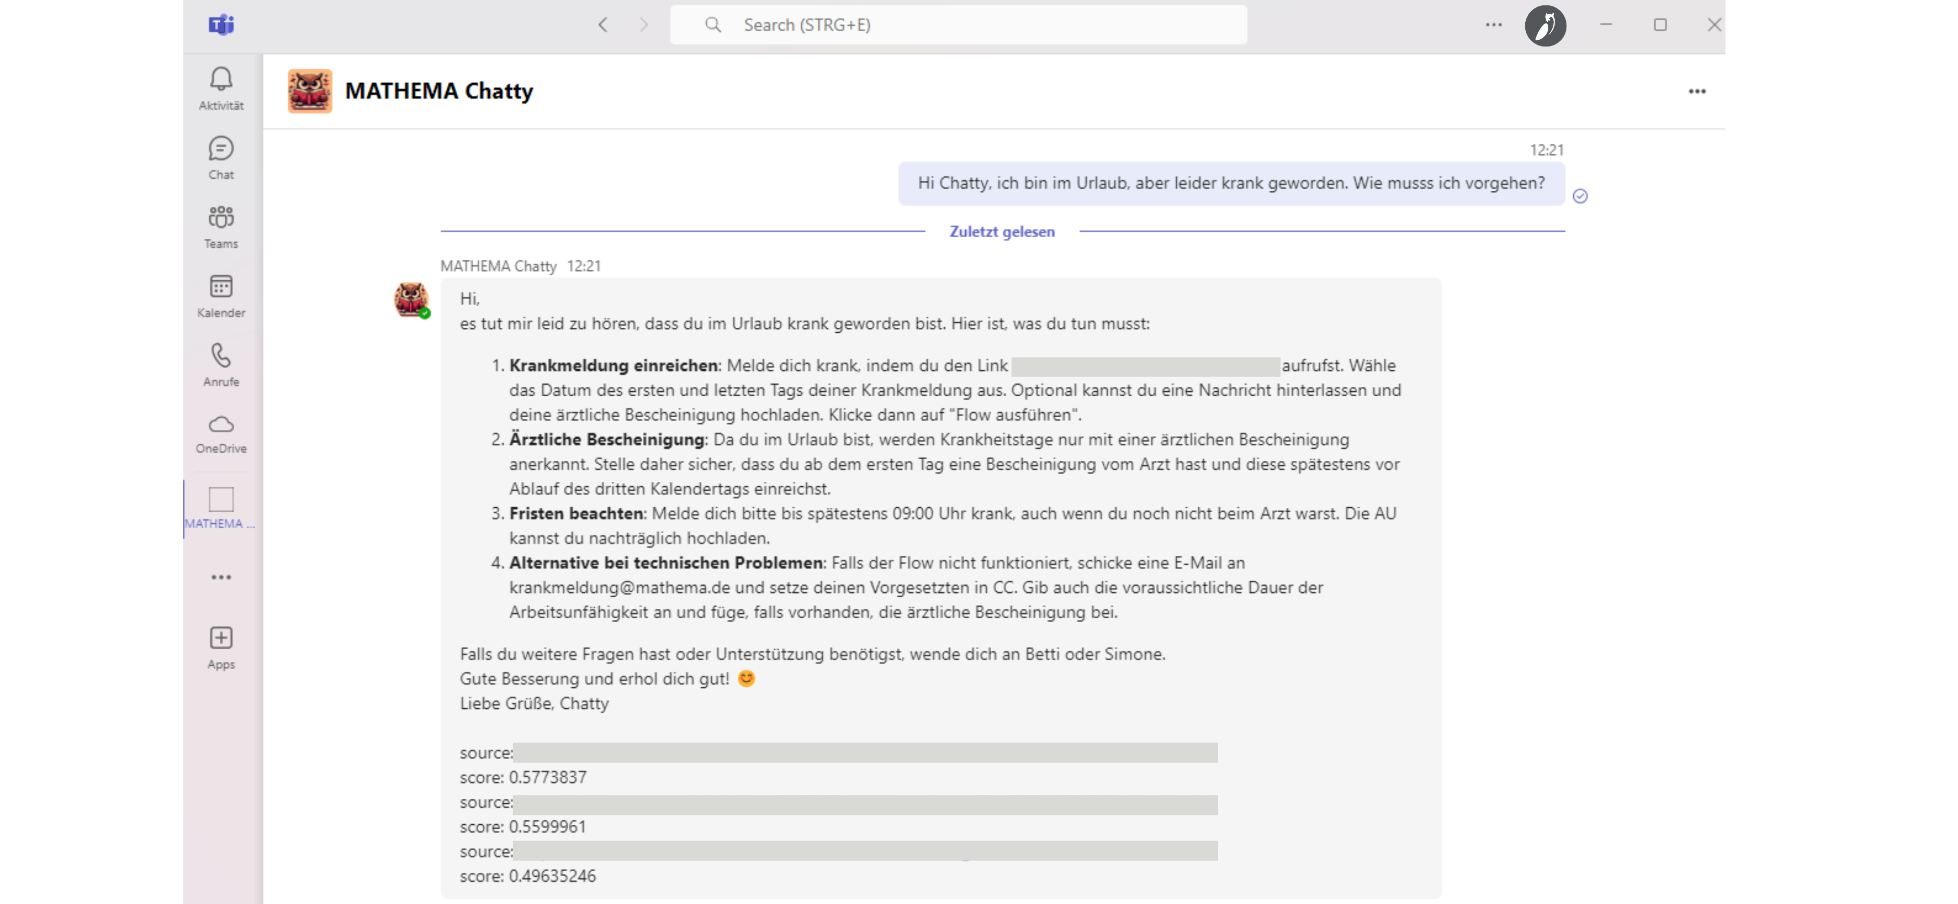Go back with the left arrow

click(603, 25)
